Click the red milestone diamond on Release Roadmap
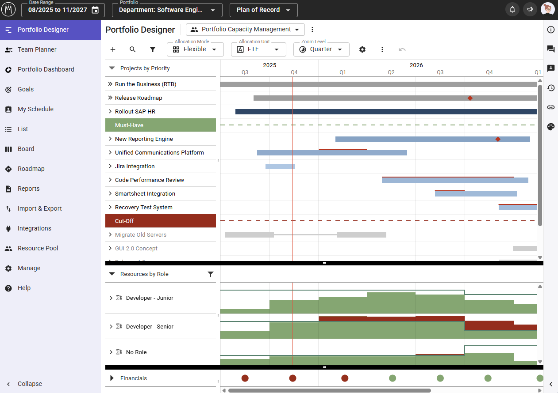This screenshot has width=558, height=393. [x=470, y=98]
